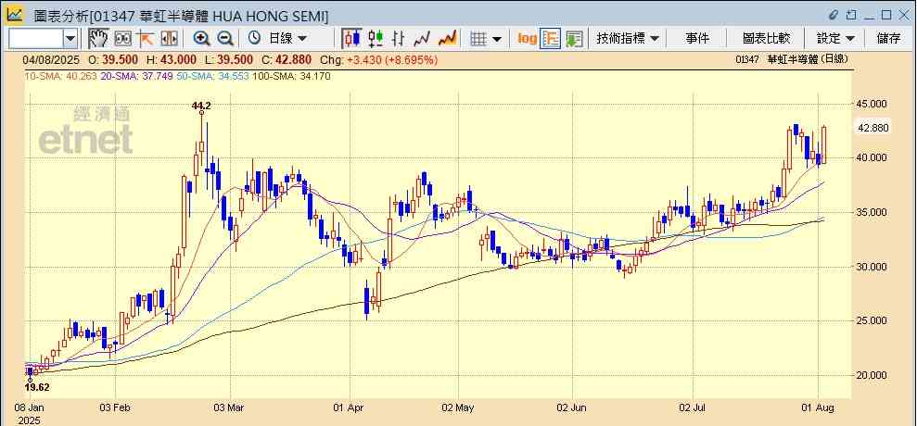Switch to orange area chart type
The height and width of the screenshot is (426, 917).
(447, 39)
